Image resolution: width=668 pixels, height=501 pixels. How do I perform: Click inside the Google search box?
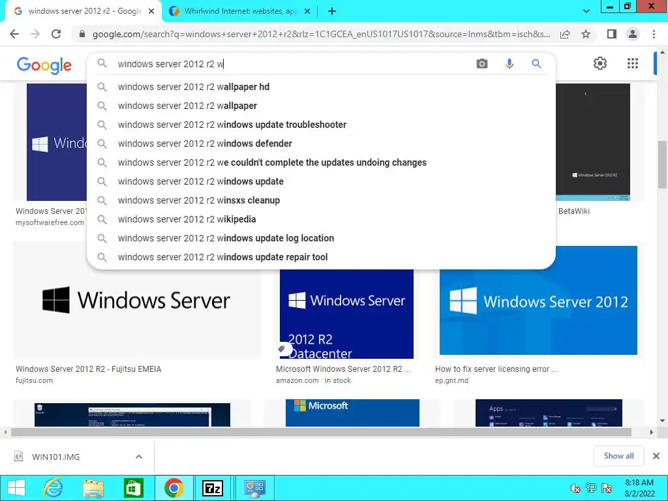tap(294, 64)
